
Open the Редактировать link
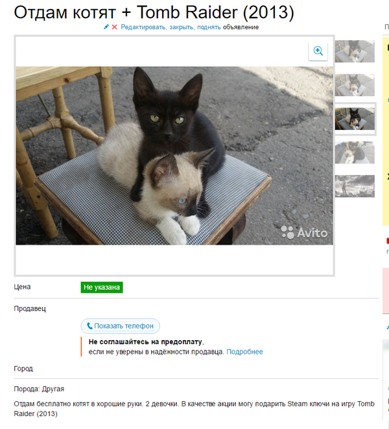click(143, 27)
